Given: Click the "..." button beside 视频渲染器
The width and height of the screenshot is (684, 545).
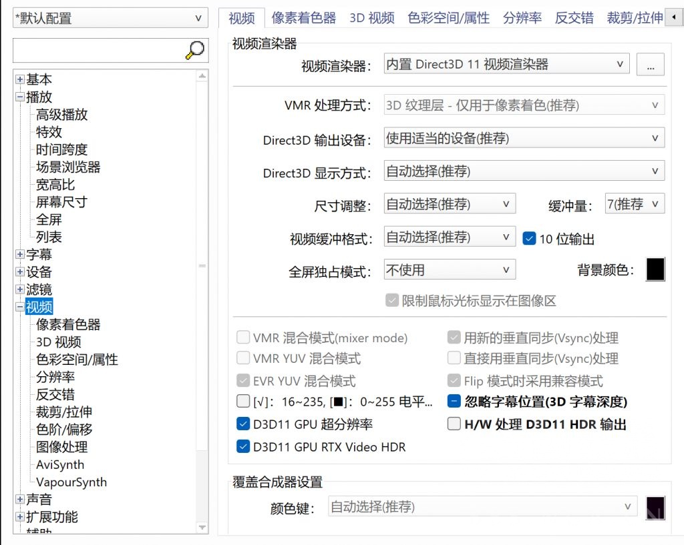Looking at the screenshot, I should 651,64.
